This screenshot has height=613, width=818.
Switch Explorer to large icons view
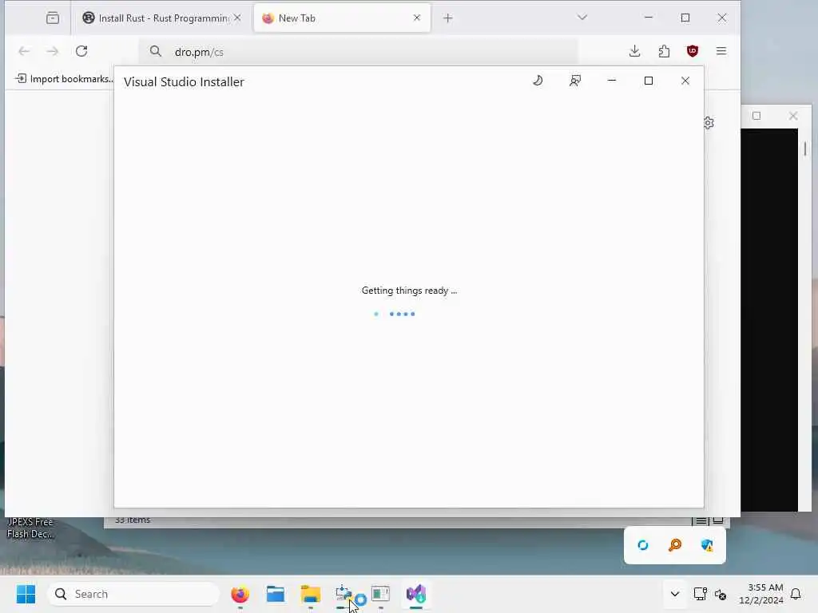point(718,520)
